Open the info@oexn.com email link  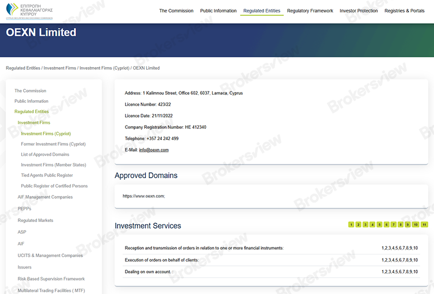point(154,150)
